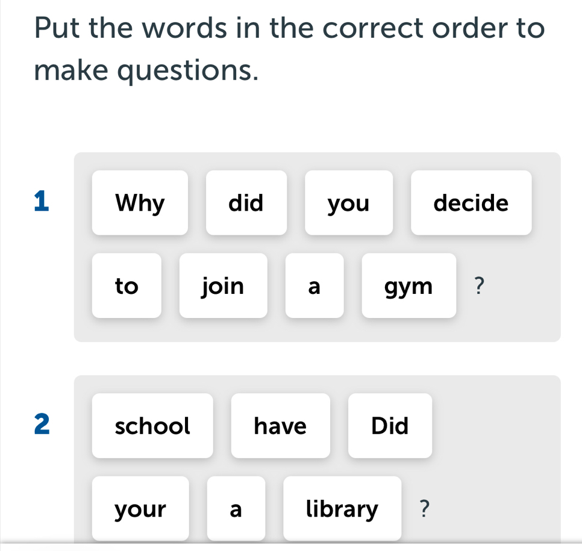The height and width of the screenshot is (551, 582).
Task: Click the instruction text at the top
Action: (x=289, y=48)
